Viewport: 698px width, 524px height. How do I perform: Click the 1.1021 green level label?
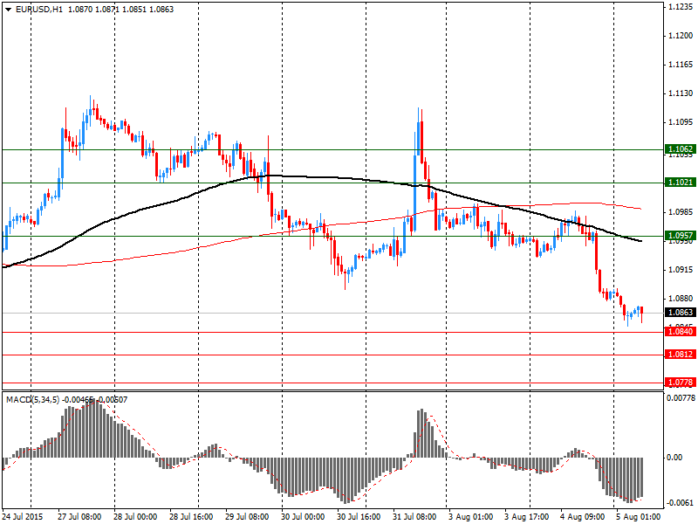click(681, 183)
